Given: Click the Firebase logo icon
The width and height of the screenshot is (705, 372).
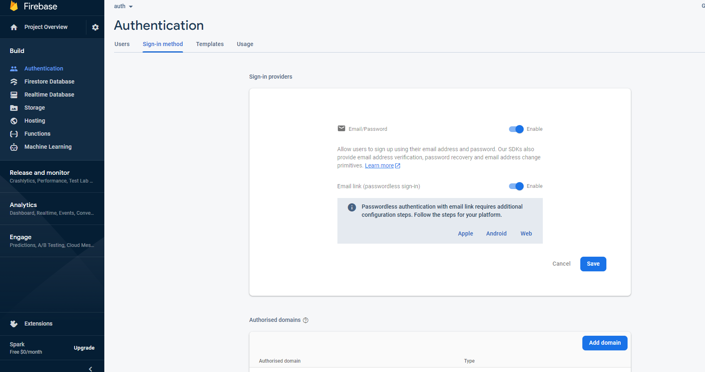Looking at the screenshot, I should [x=14, y=6].
